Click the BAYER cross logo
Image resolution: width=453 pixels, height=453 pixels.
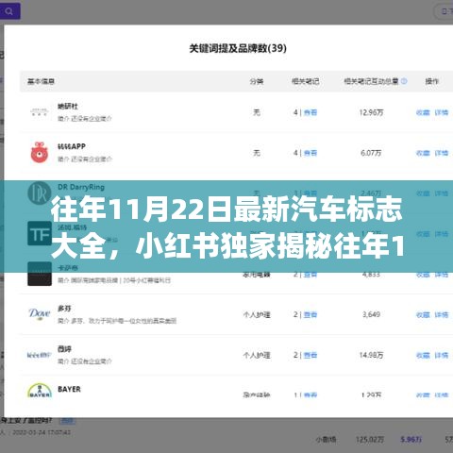[x=40, y=392]
